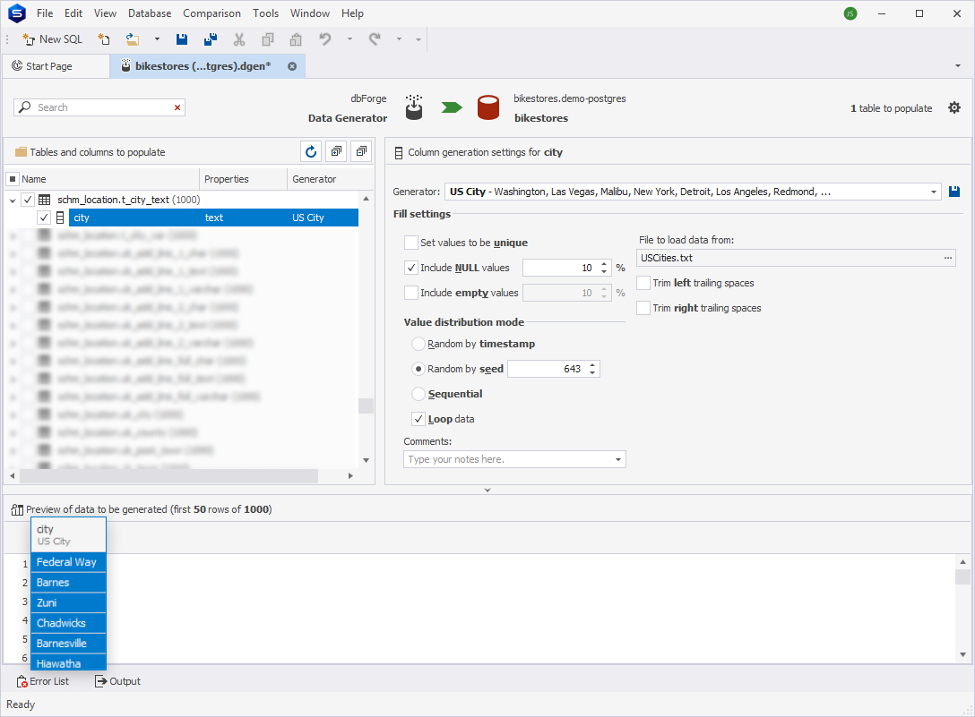The height and width of the screenshot is (717, 975).
Task: Open the document tabs list dropdown
Action: [958, 66]
